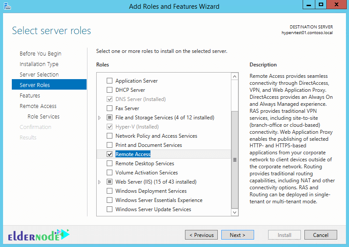Check Windows Server Update Services
Image resolution: width=349 pixels, height=247 pixels.
pyautogui.click(x=109, y=209)
